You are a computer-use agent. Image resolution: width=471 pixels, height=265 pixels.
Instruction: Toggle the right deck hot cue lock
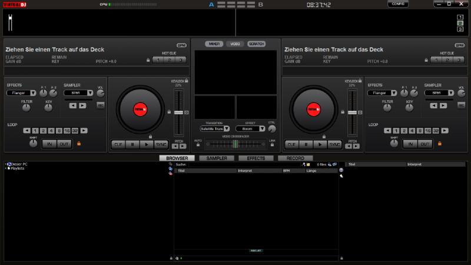(426, 60)
